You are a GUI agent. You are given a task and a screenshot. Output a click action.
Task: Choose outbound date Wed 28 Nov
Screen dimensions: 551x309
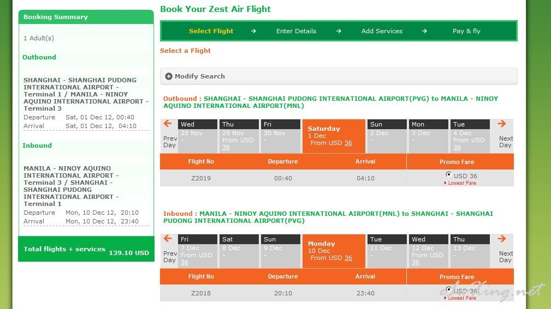tap(198, 136)
